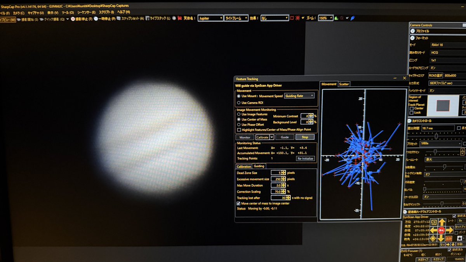Toggle the 接続済み checkbox for the ZWO Focuser
Image resolution: width=466 pixels, height=262 pixels.
[x=449, y=250]
